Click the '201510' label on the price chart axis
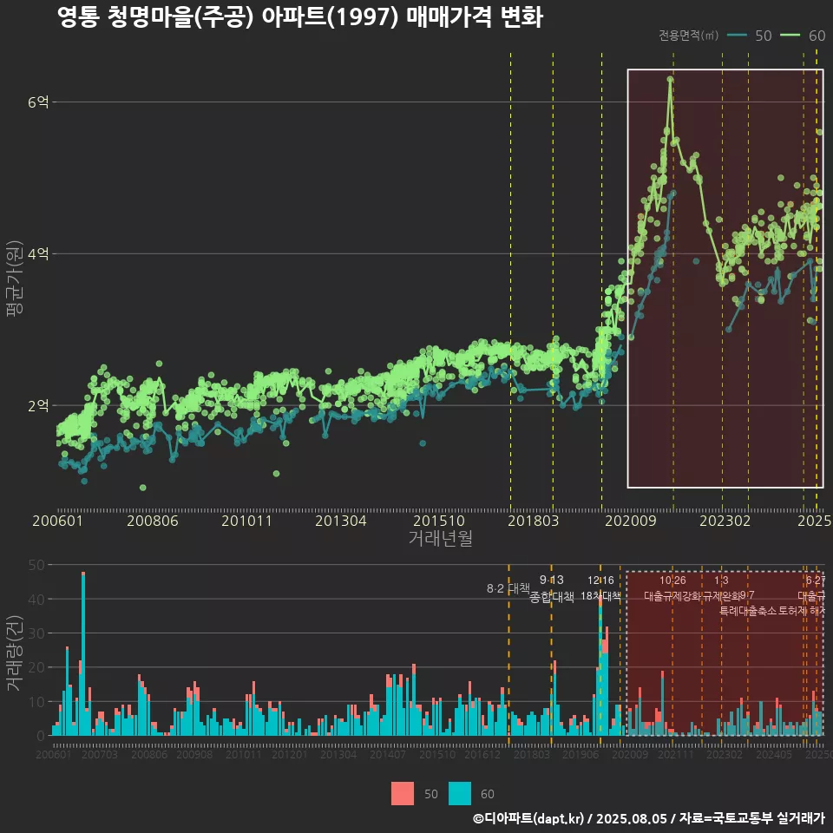This screenshot has height=833, width=833. [x=439, y=521]
